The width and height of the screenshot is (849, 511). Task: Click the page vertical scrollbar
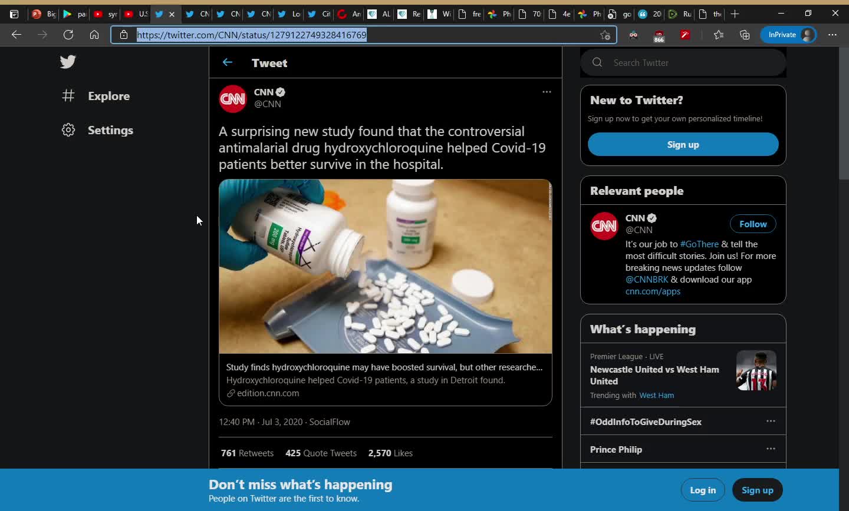[844, 114]
